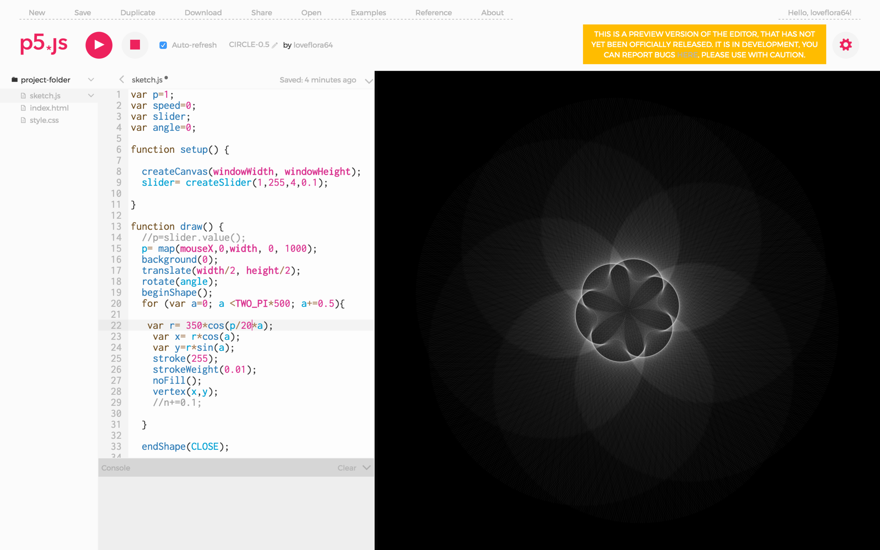The width and height of the screenshot is (880, 550).
Task: Expand editor options chevron near Saved
Action: point(369,81)
